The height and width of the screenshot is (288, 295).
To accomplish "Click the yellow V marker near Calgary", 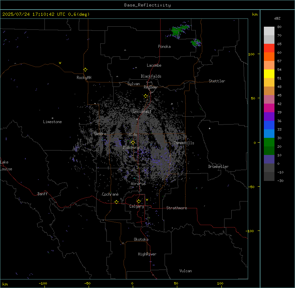I will pos(147,200).
